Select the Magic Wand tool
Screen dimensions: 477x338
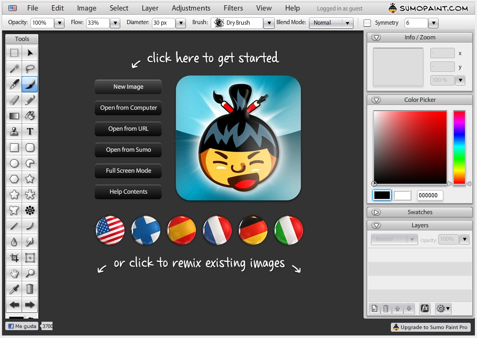pyautogui.click(x=14, y=68)
